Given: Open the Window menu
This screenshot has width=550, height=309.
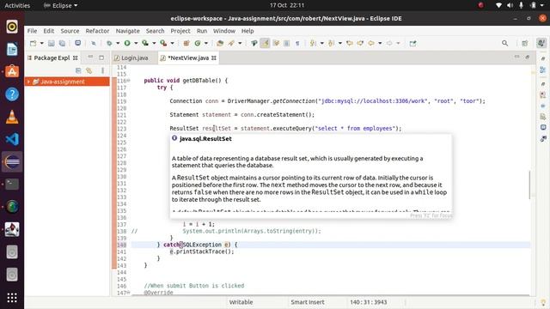Looking at the screenshot, I should click(x=224, y=31).
